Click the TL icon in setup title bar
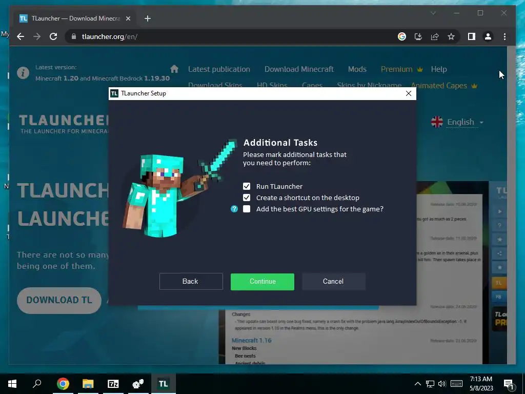This screenshot has width=525, height=394. tap(114, 93)
